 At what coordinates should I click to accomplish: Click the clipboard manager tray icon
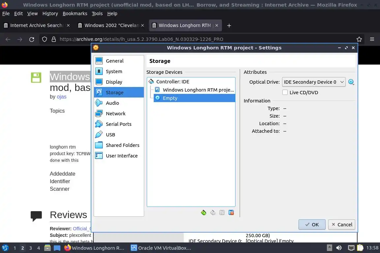pos(360,248)
